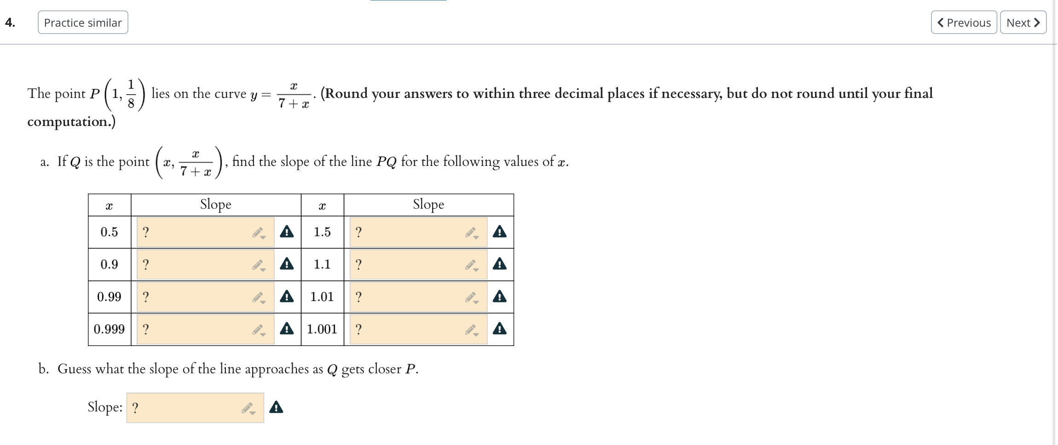Screen dimensions: 1058x445
Task: Open the equation editor for x=0.5 slope field
Action: 258,232
